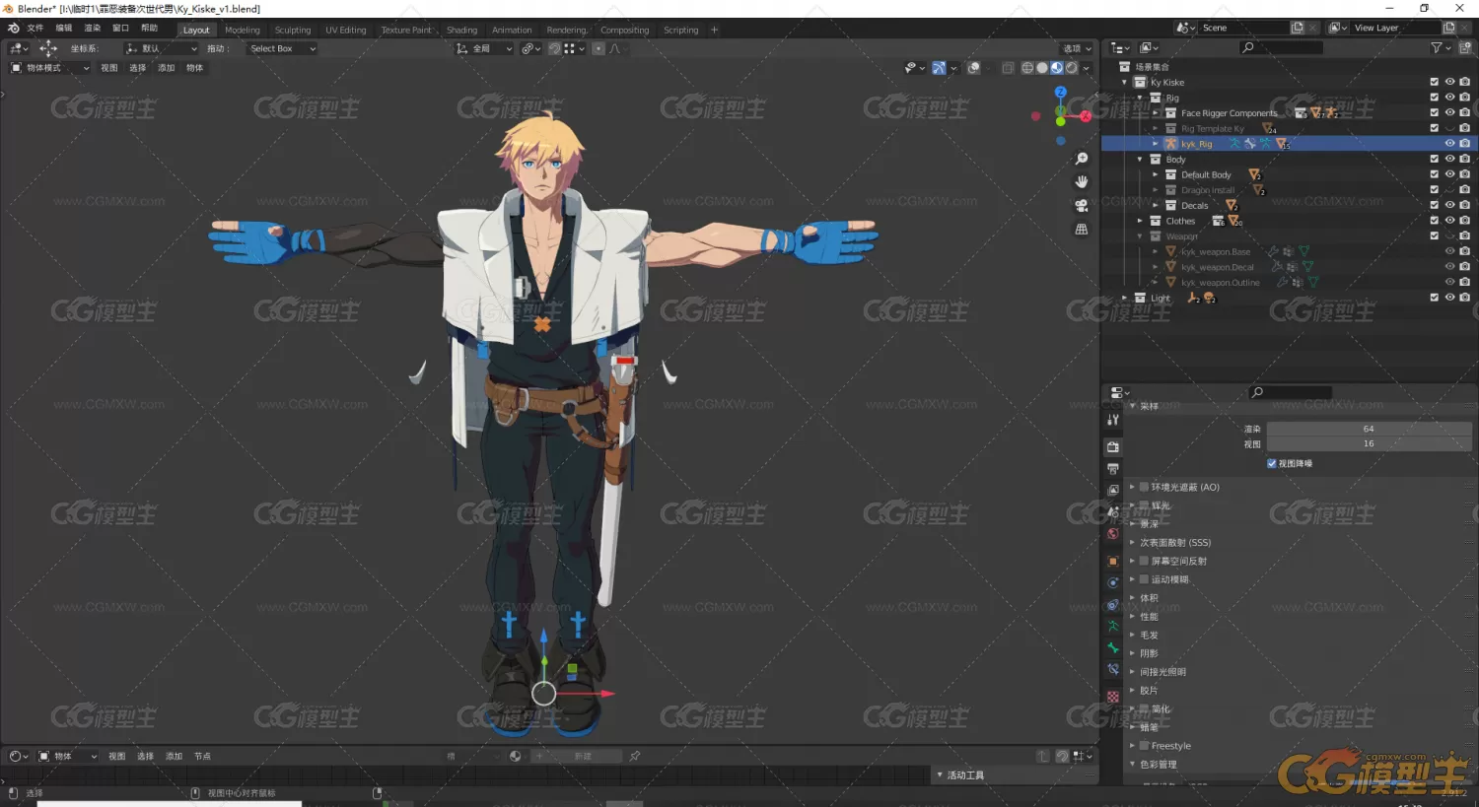Switch to the Sculpting workspace tab
The width and height of the screenshot is (1479, 807).
(x=293, y=30)
